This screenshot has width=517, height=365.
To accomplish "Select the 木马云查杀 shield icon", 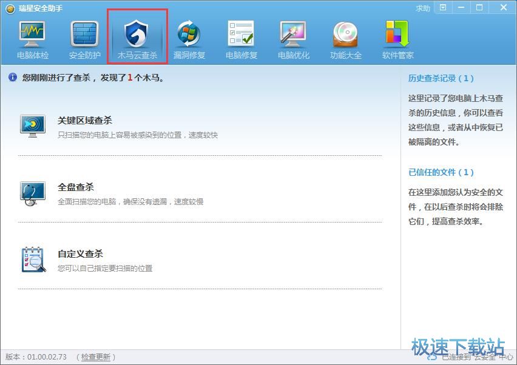I will point(137,35).
